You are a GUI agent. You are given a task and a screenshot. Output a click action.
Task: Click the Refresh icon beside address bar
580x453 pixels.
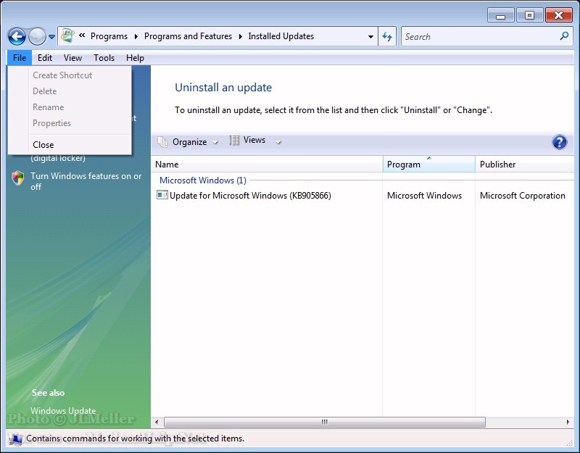tap(387, 36)
